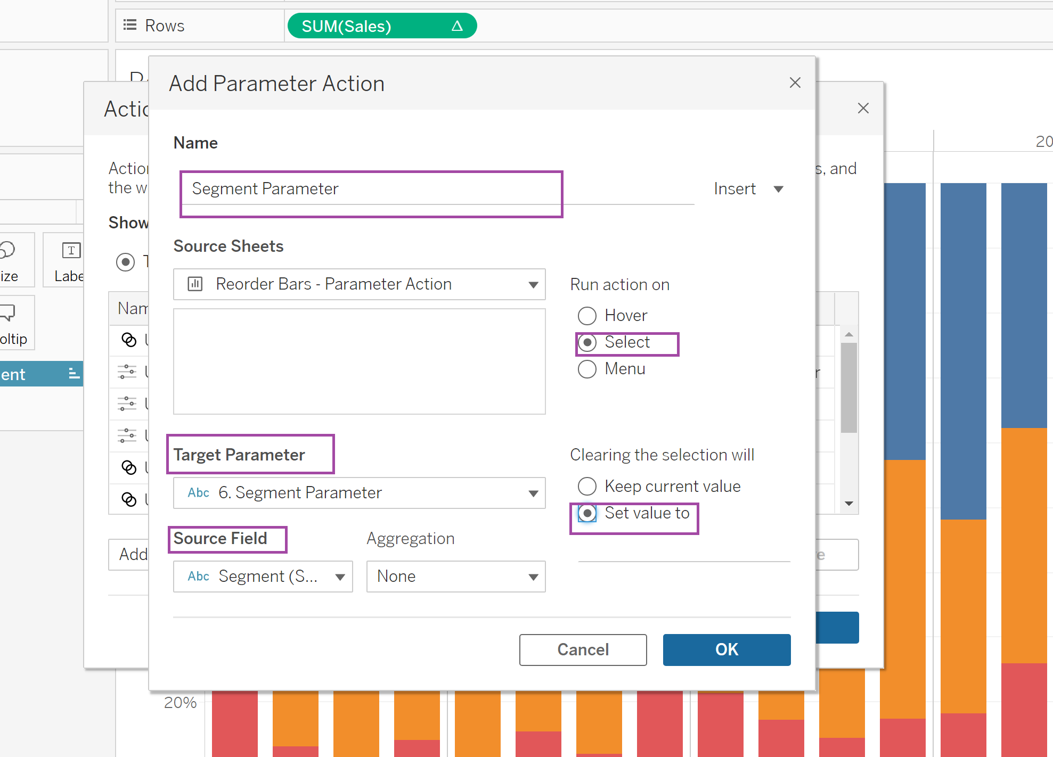This screenshot has height=757, width=1053.
Task: Open the Source Sheets dropdown
Action: [x=359, y=284]
